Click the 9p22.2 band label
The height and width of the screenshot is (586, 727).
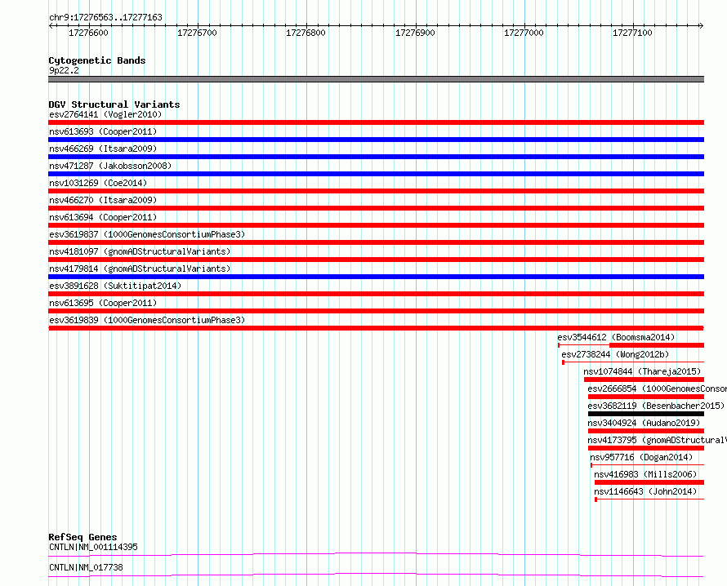click(64, 70)
